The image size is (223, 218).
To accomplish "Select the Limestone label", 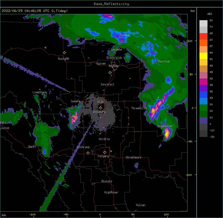I will point(40,92).
